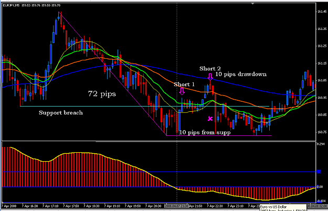The image size is (328, 211).
Task: Select the magenta horizontal line at chart bottom
Action: 219,136
